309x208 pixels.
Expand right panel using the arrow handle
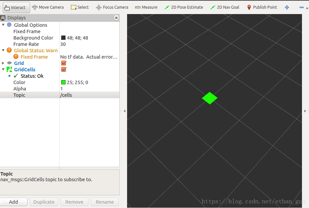(x=305, y=111)
